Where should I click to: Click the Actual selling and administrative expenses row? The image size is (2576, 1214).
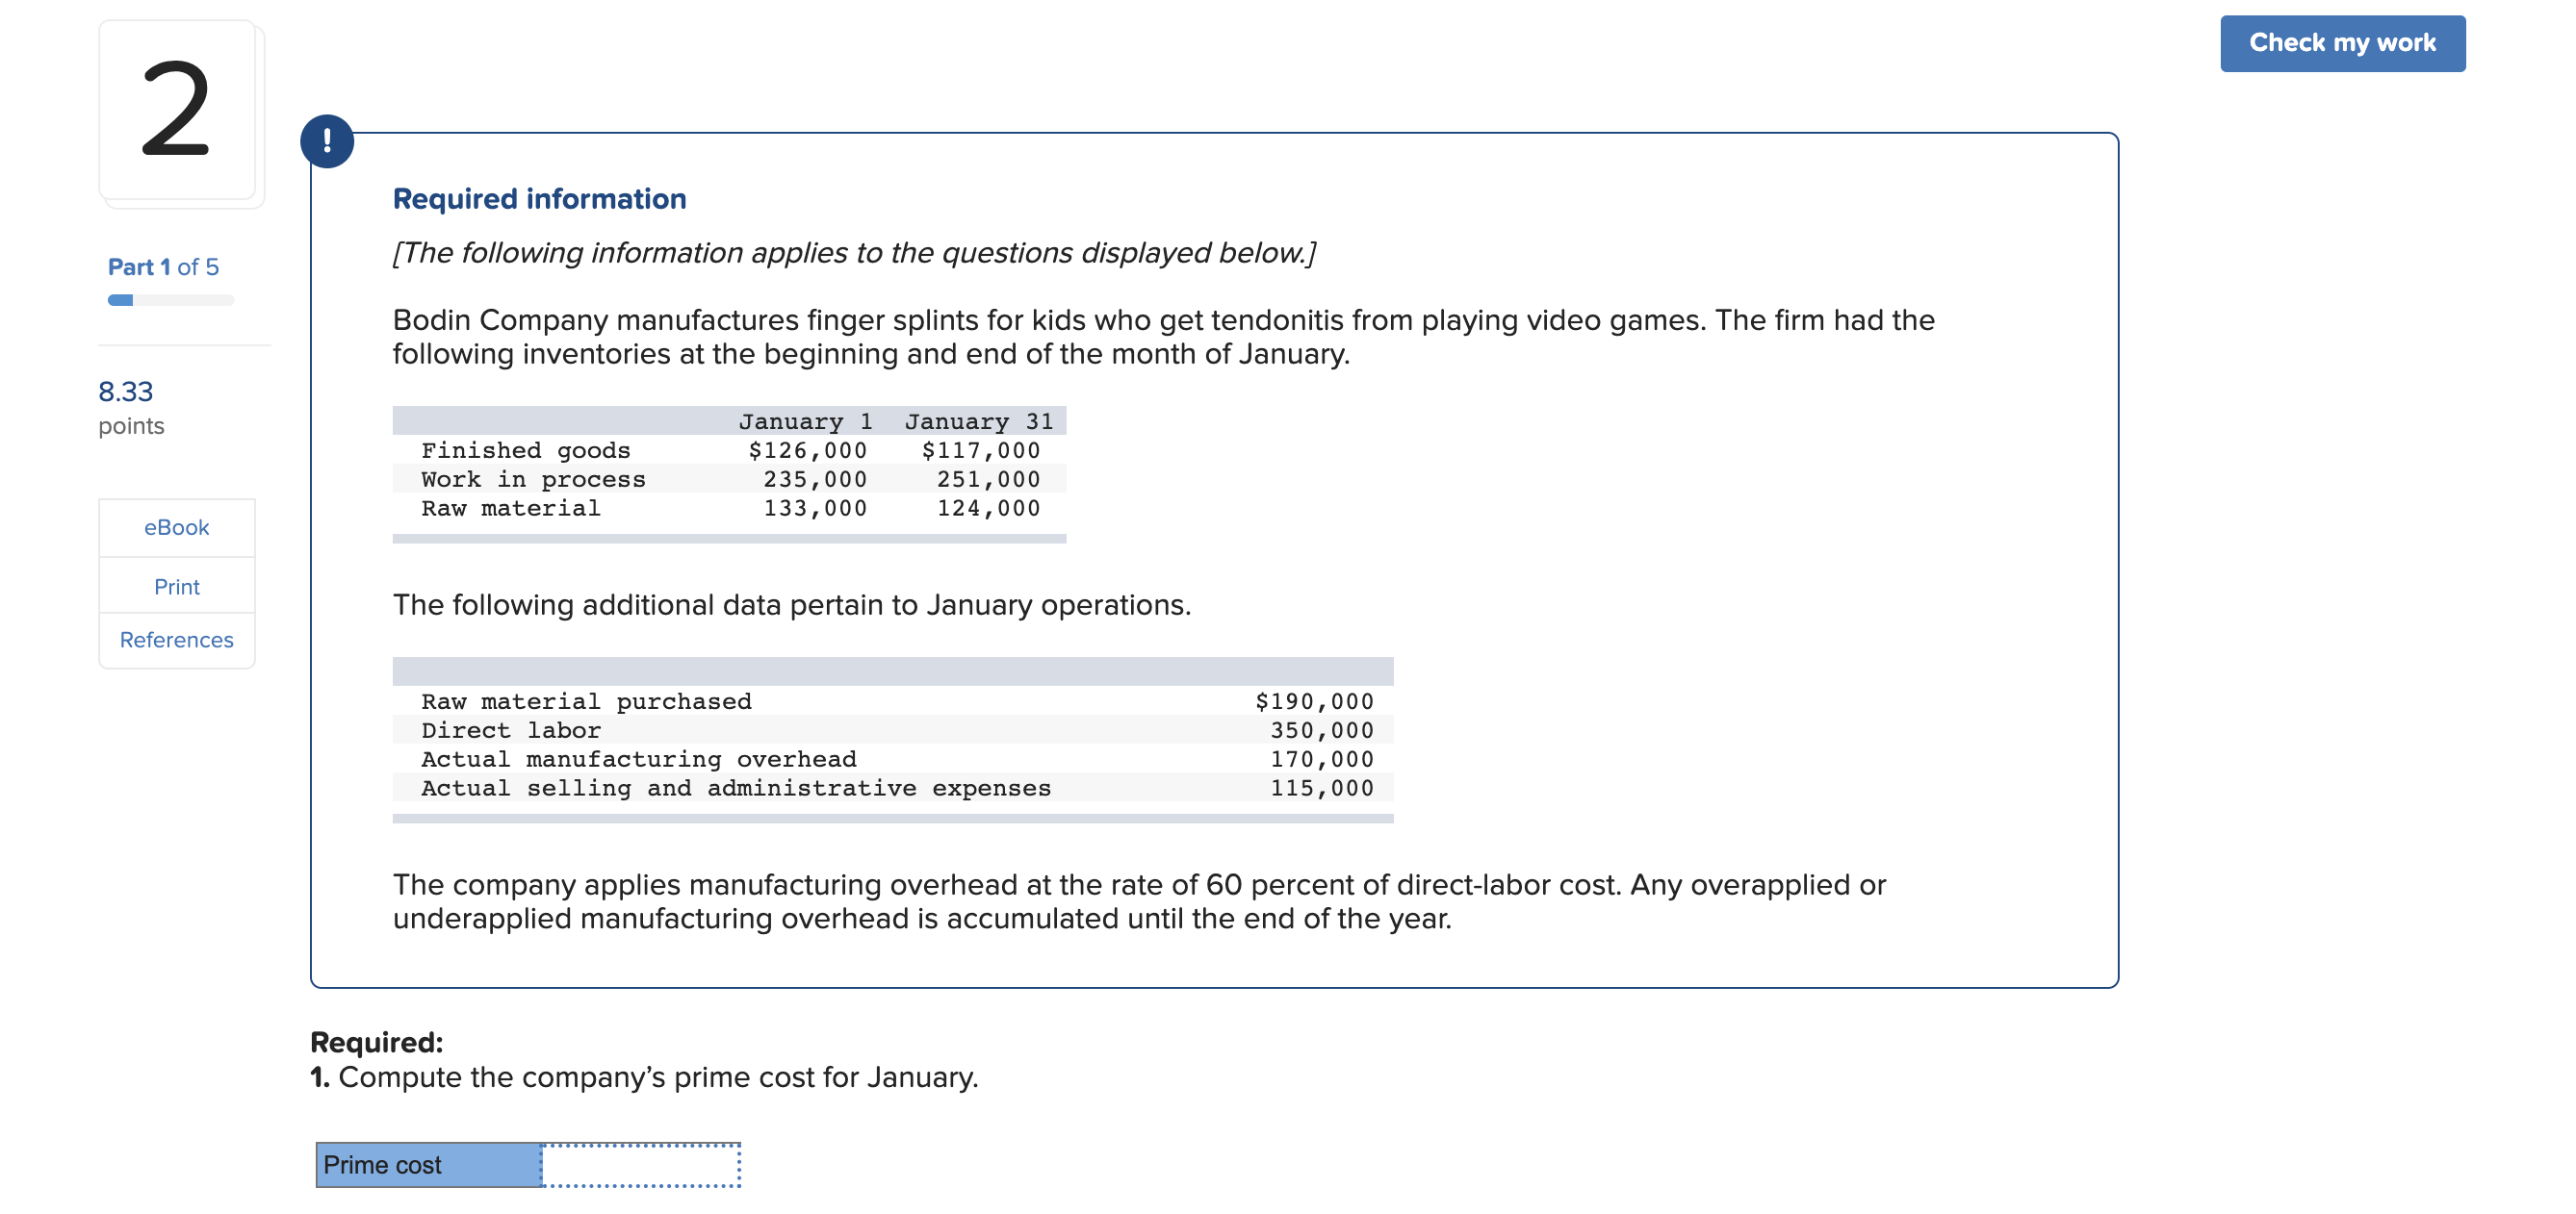point(892,787)
